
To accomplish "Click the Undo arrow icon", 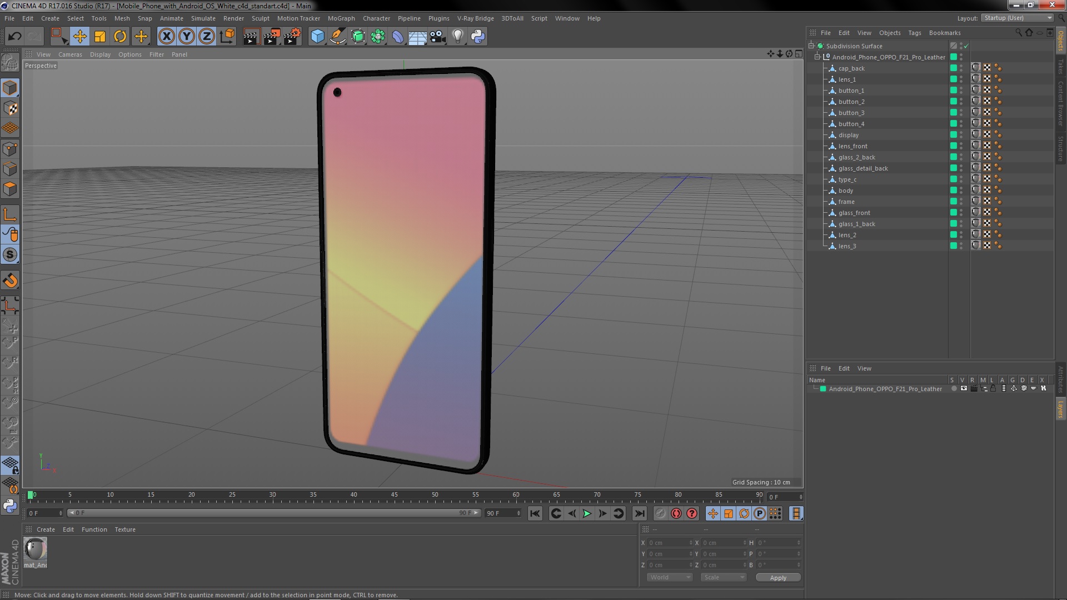I will click(14, 37).
